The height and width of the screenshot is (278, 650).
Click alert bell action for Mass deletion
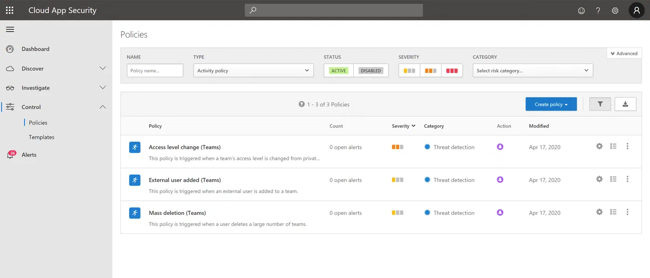pyautogui.click(x=500, y=213)
